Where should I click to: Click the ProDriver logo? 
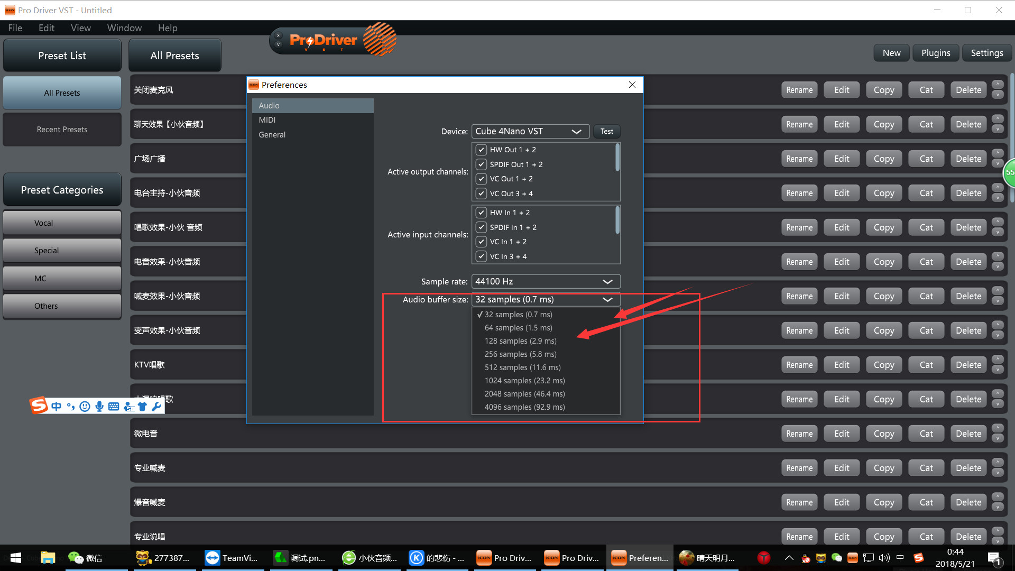tap(333, 40)
